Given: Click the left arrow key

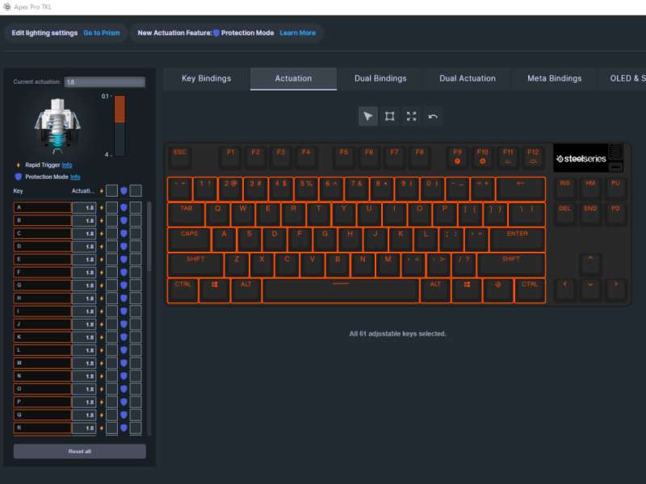Looking at the screenshot, I should pyautogui.click(x=564, y=289).
